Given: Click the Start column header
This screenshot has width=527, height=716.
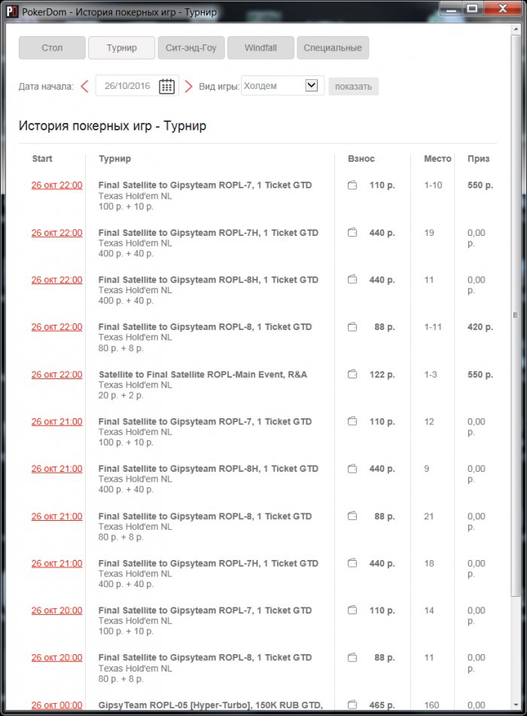Looking at the screenshot, I should pos(42,158).
